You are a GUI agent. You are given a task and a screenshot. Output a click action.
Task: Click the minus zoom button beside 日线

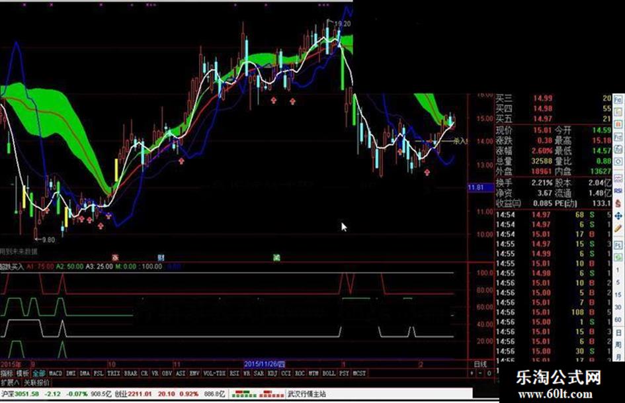(480, 373)
